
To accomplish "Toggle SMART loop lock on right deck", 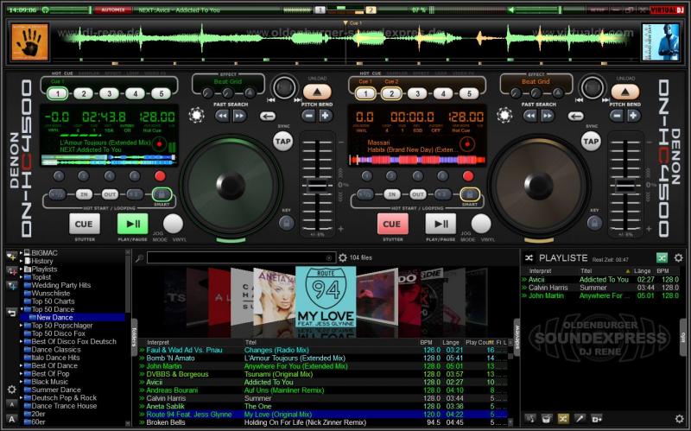I will [470, 194].
